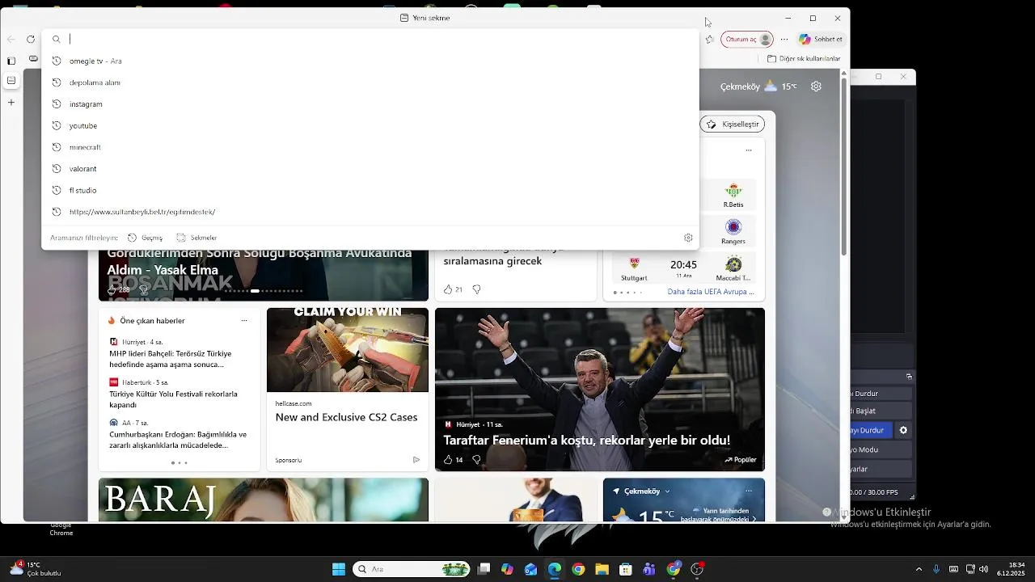Screen dimensions: 1035x582
Task: Open taskbar clock 18:34 date
Action: point(1011,569)
